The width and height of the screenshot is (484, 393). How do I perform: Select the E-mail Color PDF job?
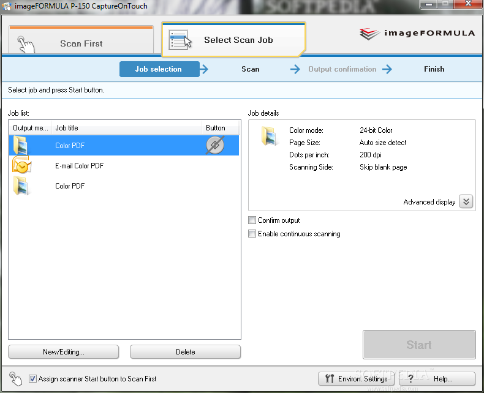click(x=124, y=166)
